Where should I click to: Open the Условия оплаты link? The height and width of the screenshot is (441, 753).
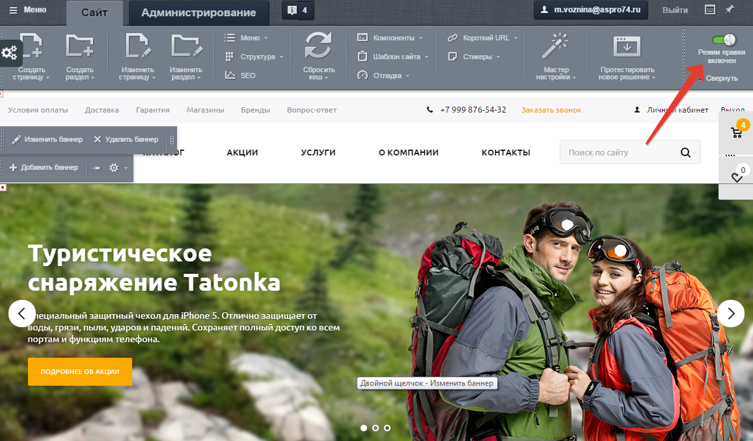point(38,110)
